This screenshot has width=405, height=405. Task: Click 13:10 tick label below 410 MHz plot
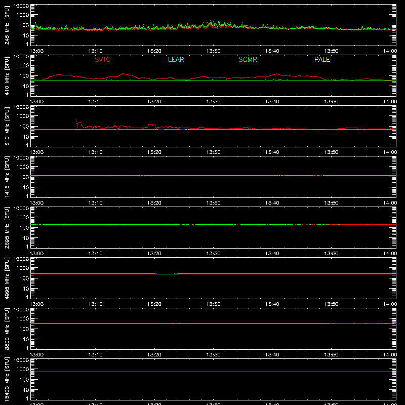[x=95, y=102]
